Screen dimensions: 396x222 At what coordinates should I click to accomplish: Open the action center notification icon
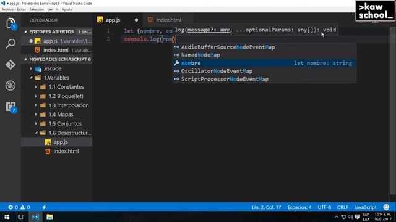[x=358, y=216]
